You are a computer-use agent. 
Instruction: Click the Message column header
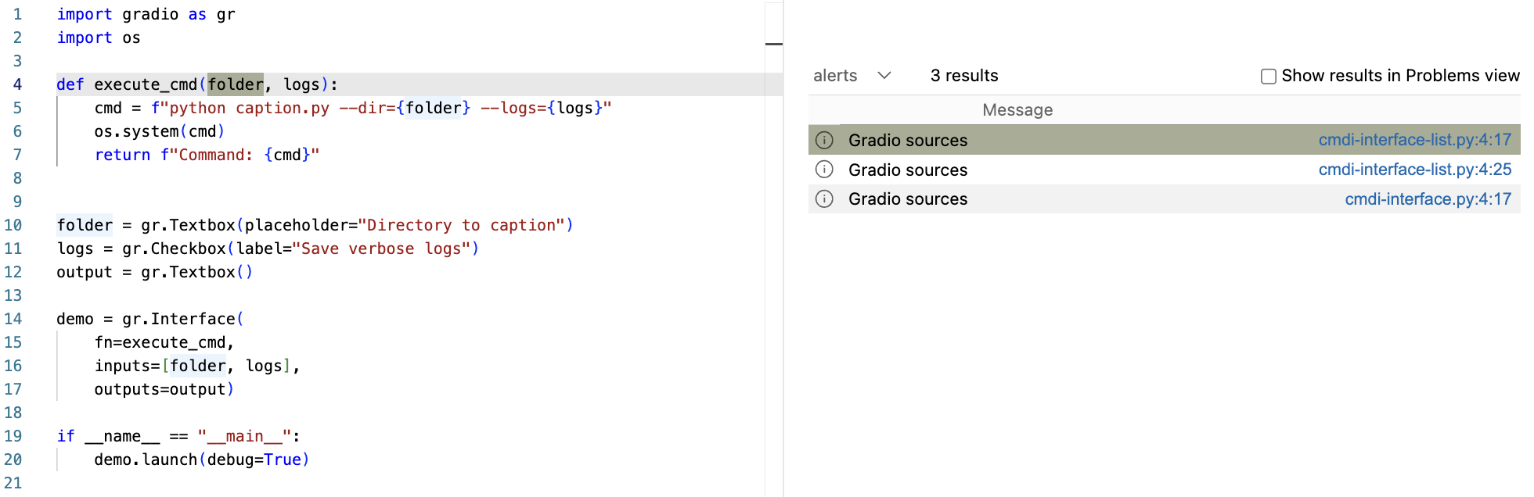(x=1017, y=110)
